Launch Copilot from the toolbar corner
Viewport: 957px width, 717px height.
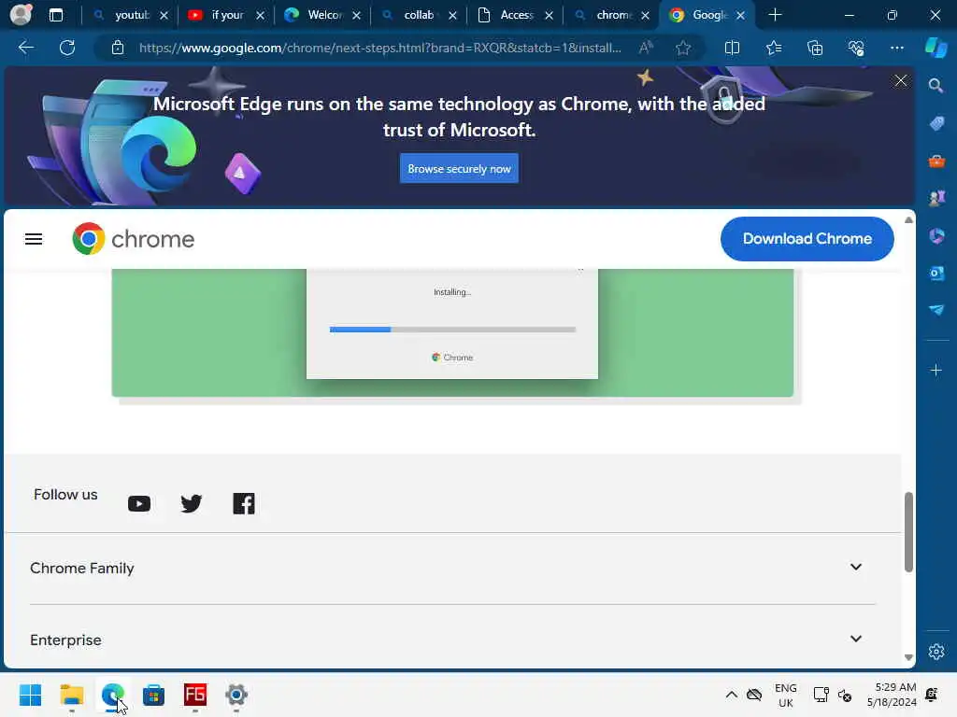(936, 48)
